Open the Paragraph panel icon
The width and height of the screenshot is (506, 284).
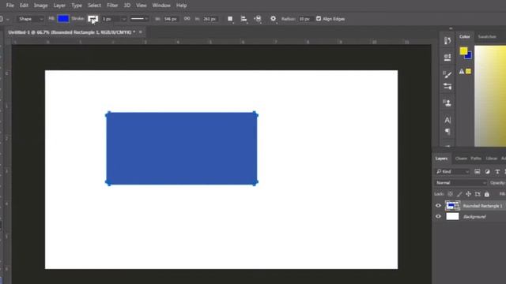tap(447, 132)
